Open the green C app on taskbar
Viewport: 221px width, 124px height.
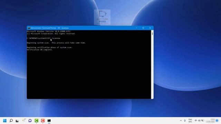click(x=37, y=121)
